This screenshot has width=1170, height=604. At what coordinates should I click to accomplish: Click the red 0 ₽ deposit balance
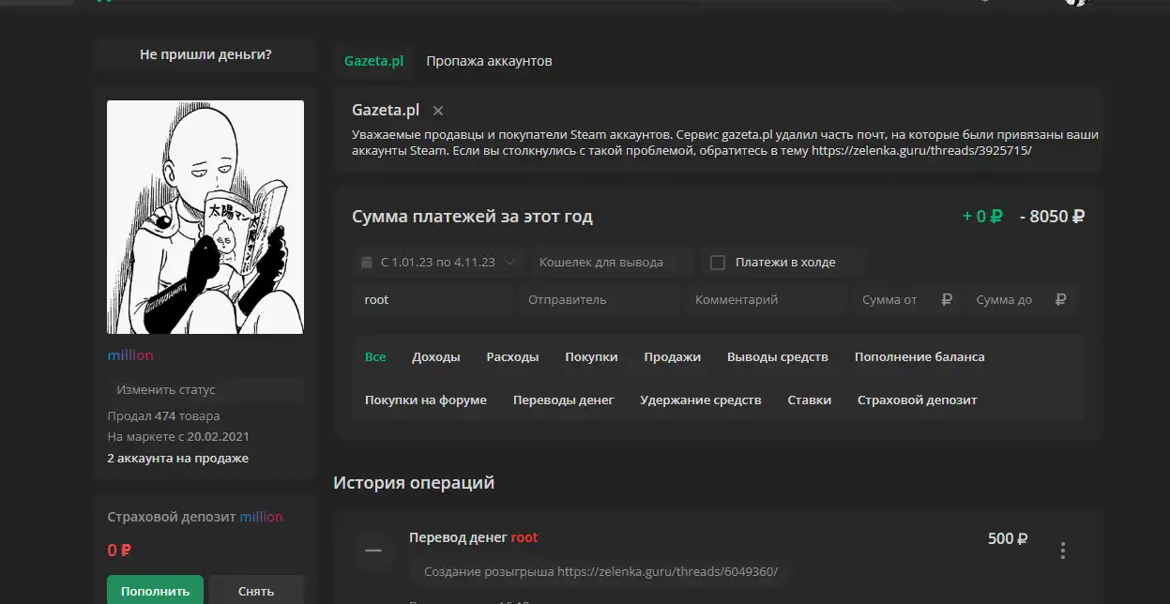coord(119,551)
